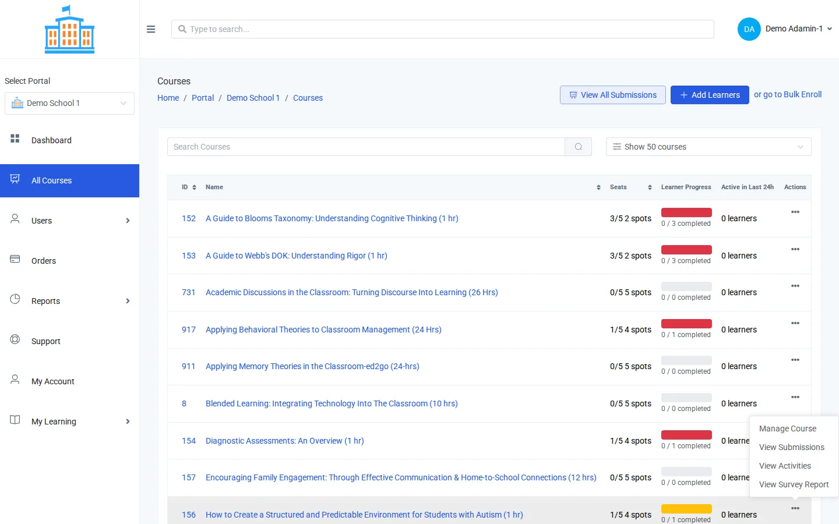This screenshot has height=524, width=839.
Task: Expand the Reports sidebar submenu
Action: (x=128, y=301)
